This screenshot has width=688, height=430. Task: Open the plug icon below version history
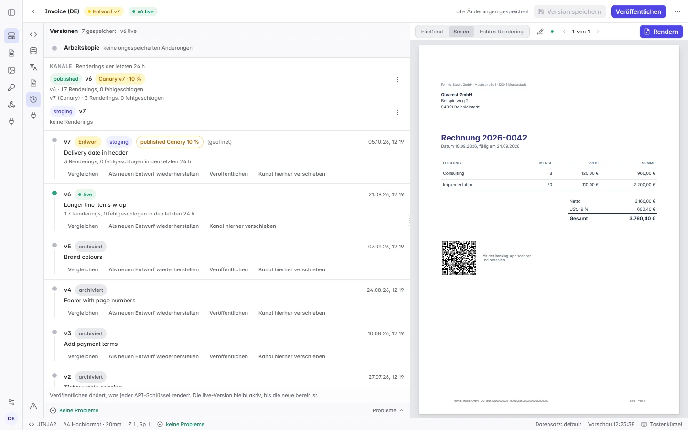[33, 116]
